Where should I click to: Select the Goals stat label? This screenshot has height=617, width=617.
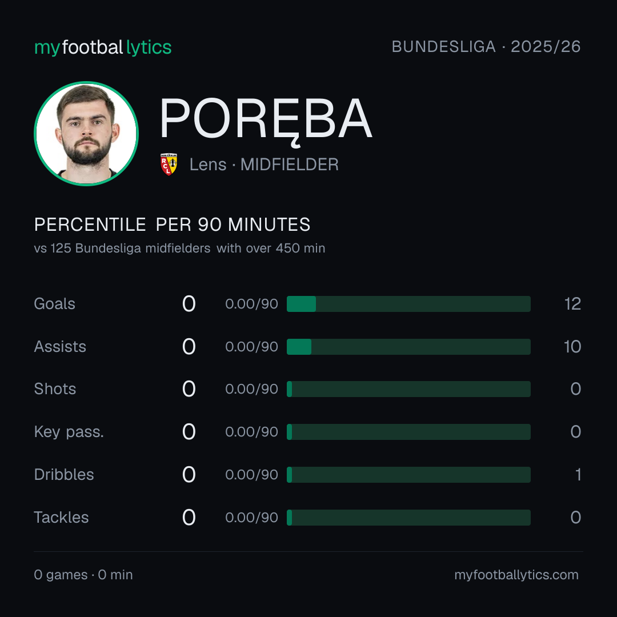tap(55, 304)
